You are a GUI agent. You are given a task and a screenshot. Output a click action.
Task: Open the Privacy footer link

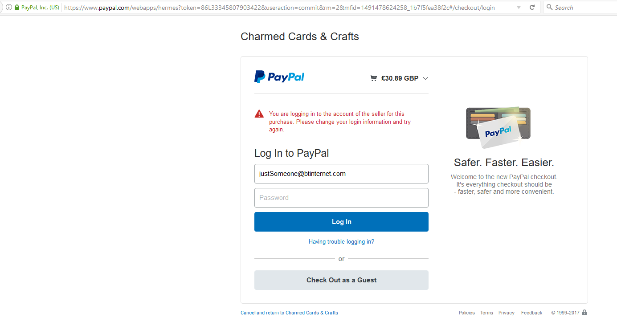click(507, 313)
